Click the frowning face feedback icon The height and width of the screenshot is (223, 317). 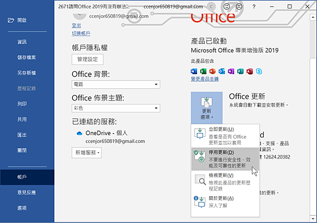tap(239, 6)
